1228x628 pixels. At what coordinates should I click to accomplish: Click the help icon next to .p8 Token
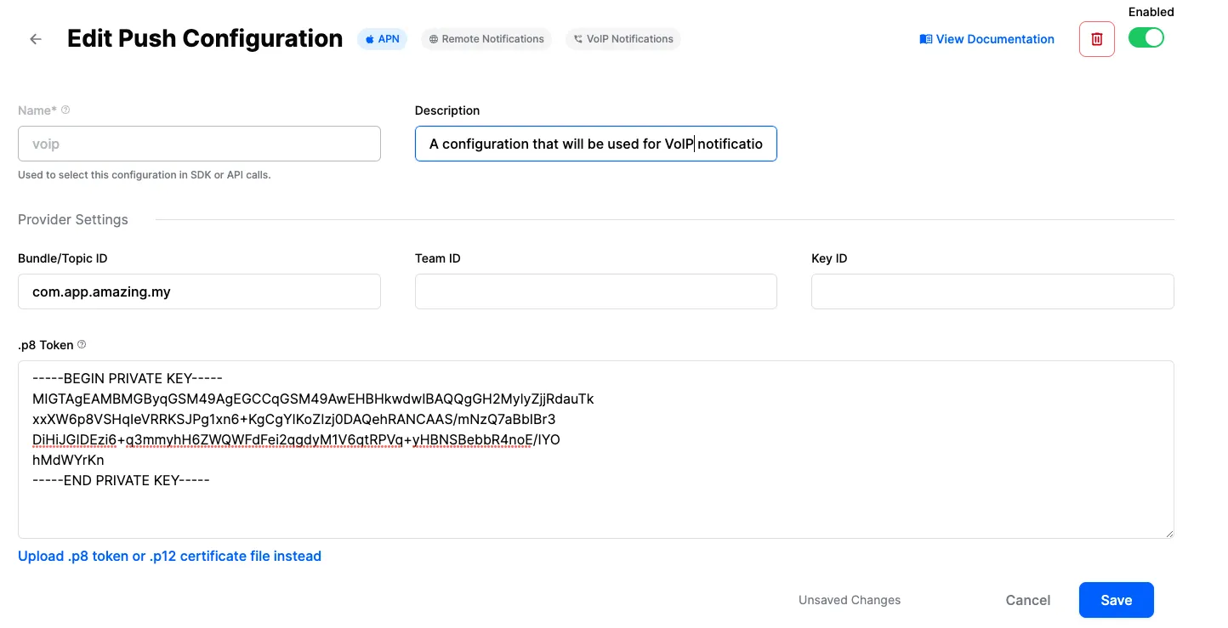click(82, 344)
